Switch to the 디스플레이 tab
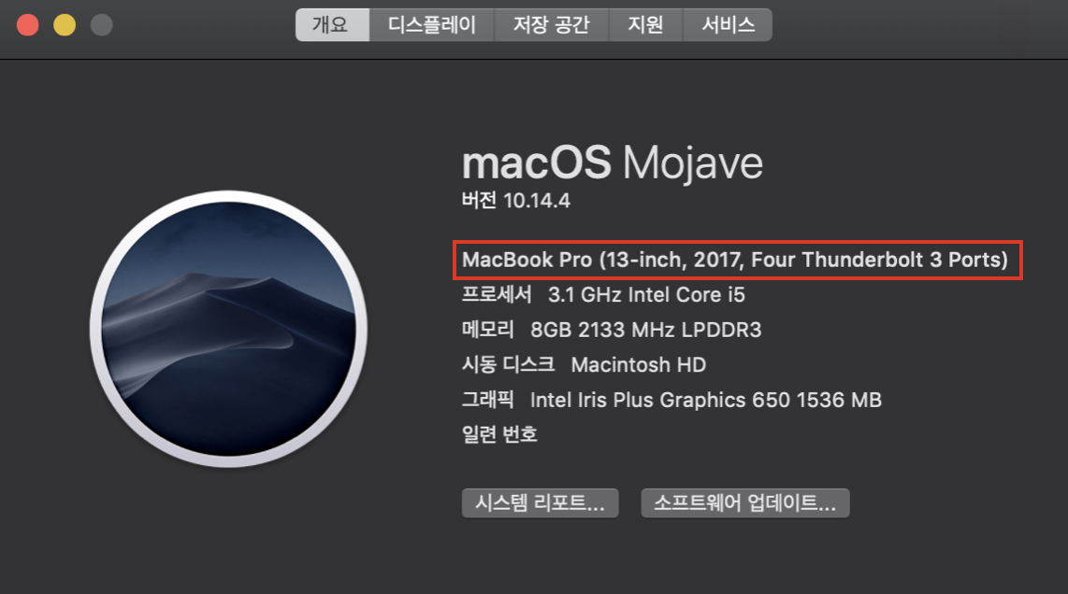Image resolution: width=1068 pixels, height=594 pixels. click(x=432, y=25)
